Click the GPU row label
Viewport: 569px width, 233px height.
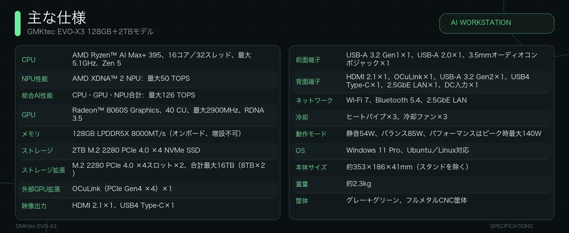tap(28, 115)
